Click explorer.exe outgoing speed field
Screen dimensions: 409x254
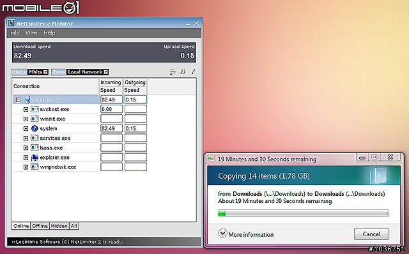click(135, 158)
